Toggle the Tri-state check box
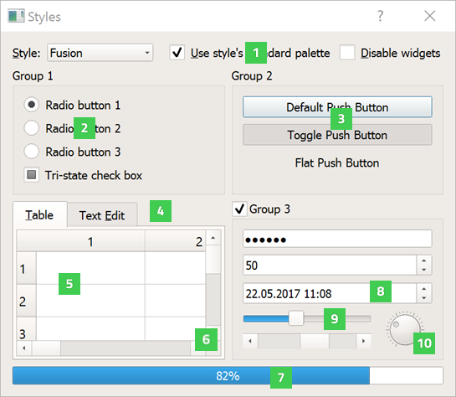 32,175
